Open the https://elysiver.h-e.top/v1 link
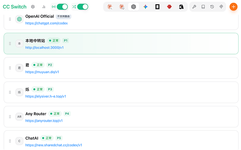This screenshot has height=150, width=241. [x=46, y=96]
